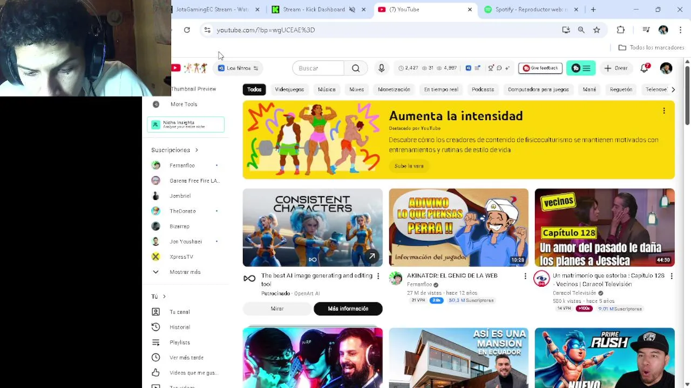
Task: Open Garena Free Fire LA subscription
Action: (x=185, y=181)
